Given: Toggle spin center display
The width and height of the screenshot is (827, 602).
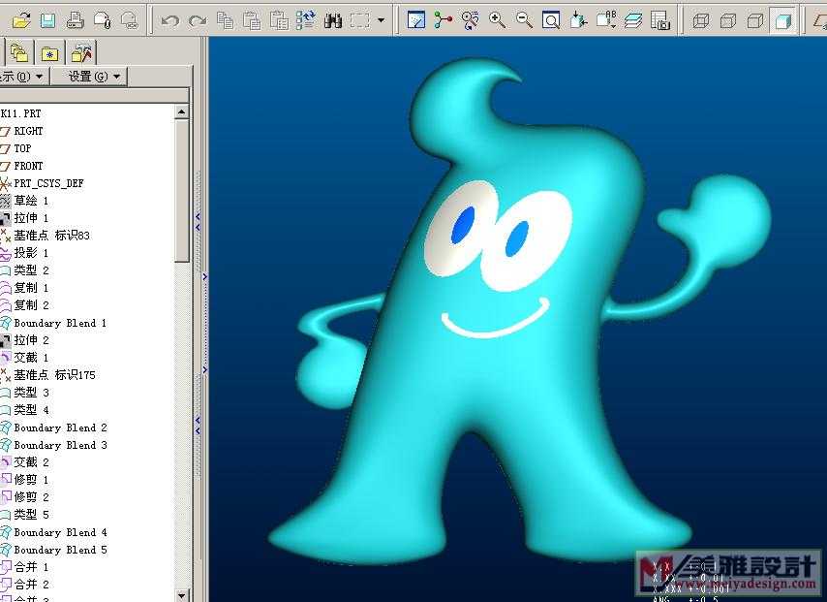Looking at the screenshot, I should click(444, 20).
